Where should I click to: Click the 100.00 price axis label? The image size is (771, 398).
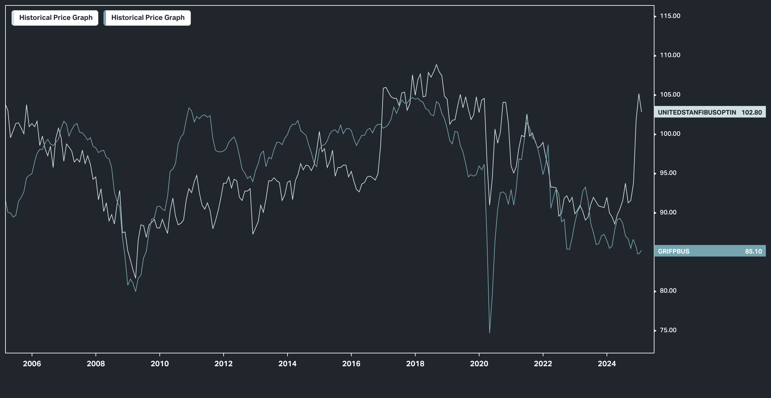tap(670, 134)
